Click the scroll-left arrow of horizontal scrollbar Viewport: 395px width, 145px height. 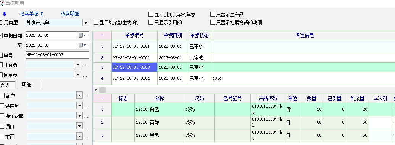coord(96,90)
